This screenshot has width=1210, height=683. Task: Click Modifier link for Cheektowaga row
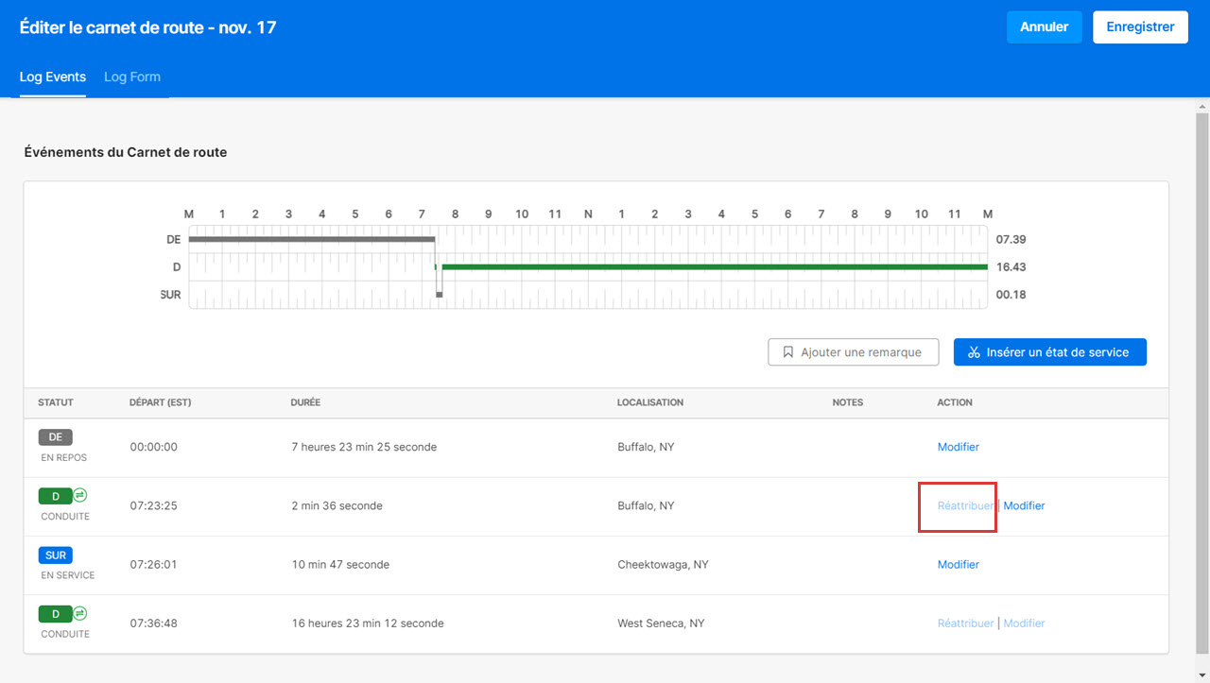tap(959, 564)
